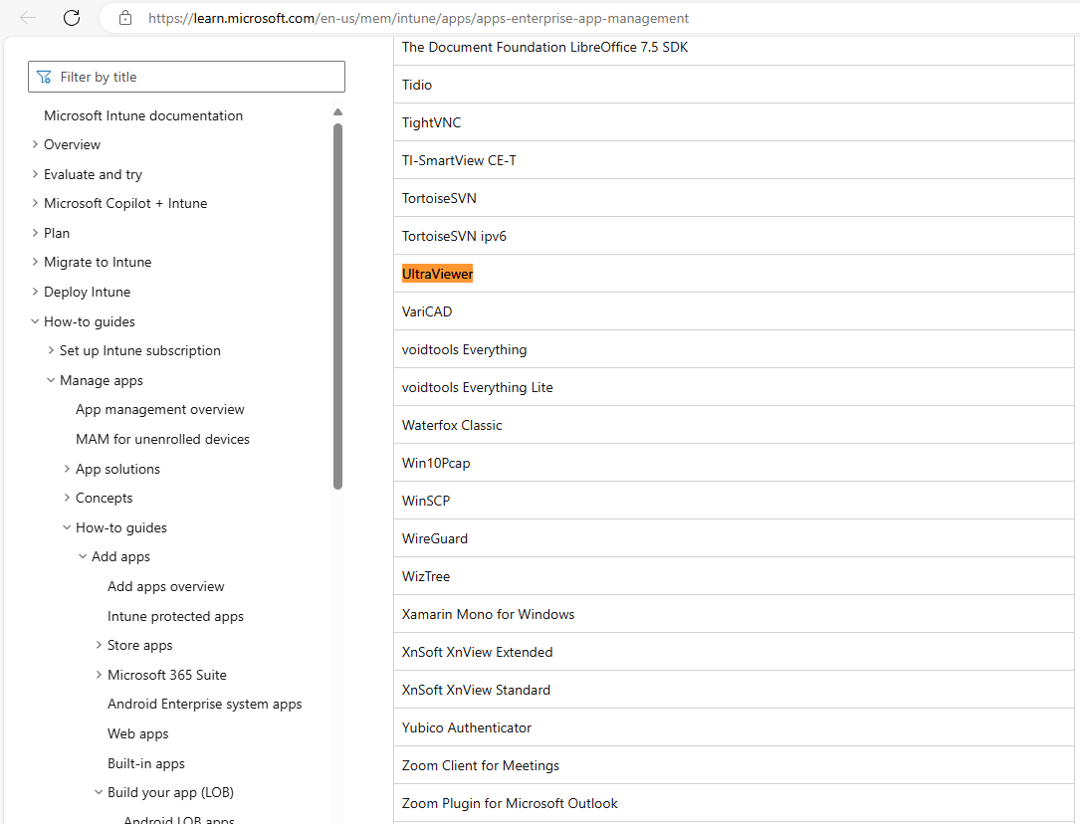Click TortoiseSVN ipv6 row

click(x=734, y=236)
